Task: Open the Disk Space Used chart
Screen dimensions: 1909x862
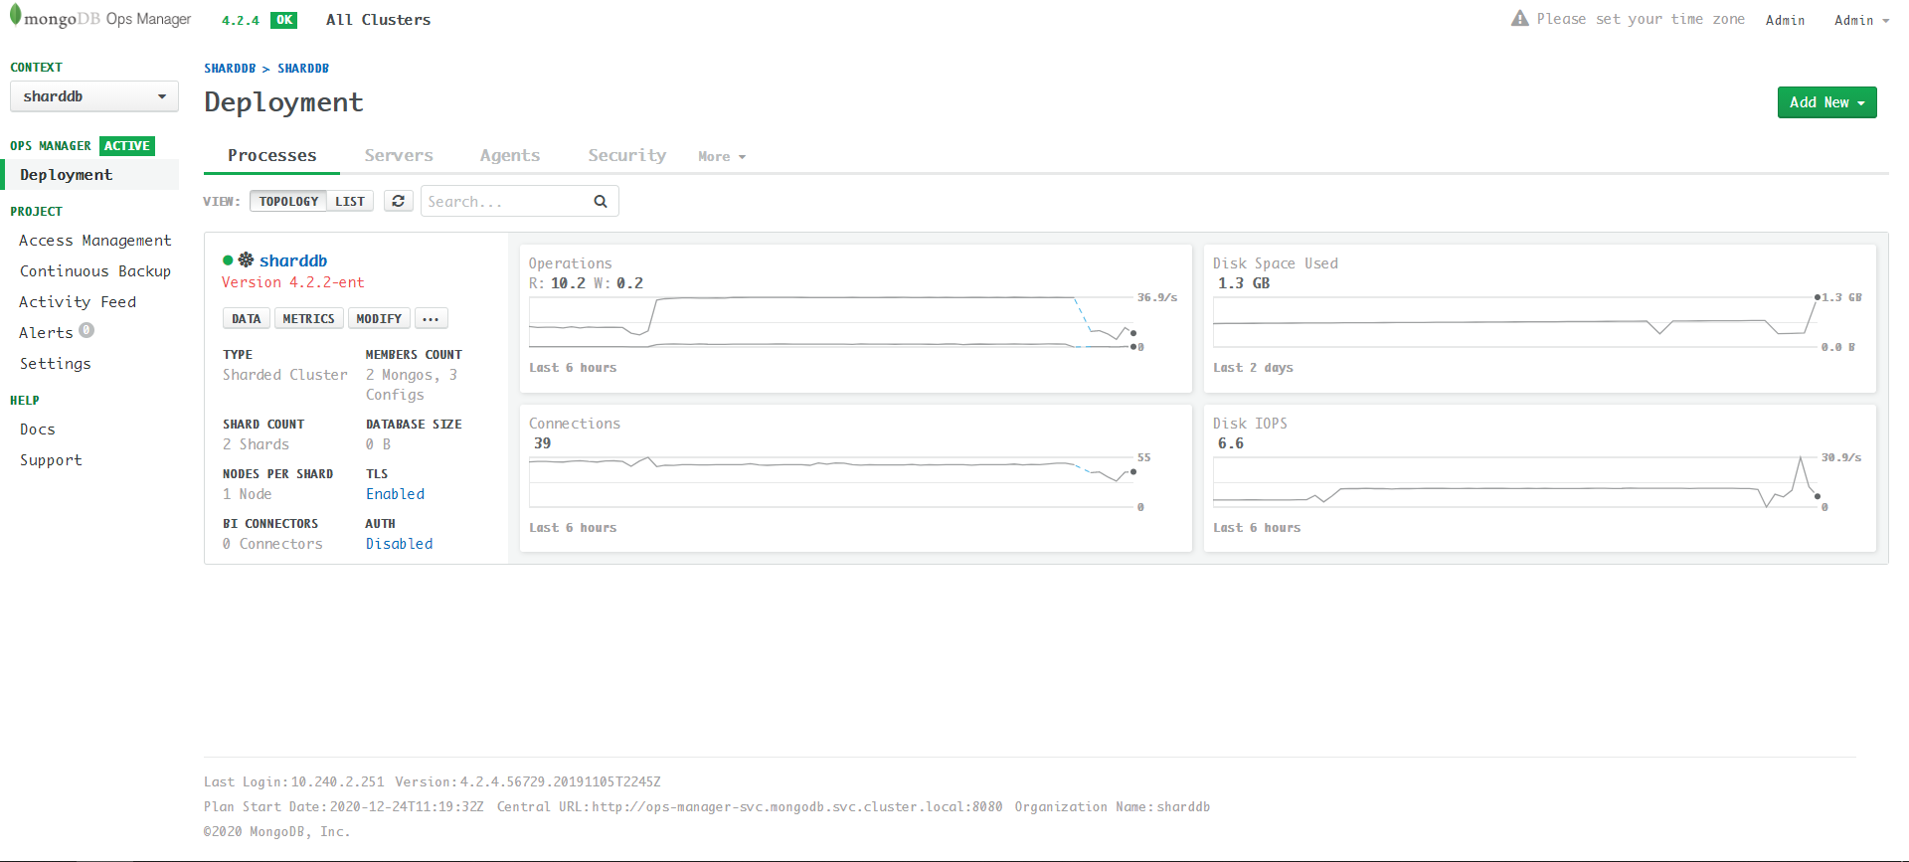Action: point(1540,318)
